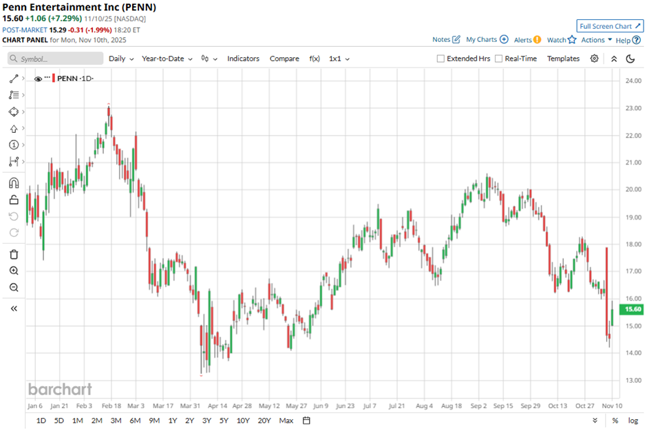Collapse toolbar with double chevron up icon
Image resolution: width=647 pixels, height=433 pixels.
click(x=614, y=59)
